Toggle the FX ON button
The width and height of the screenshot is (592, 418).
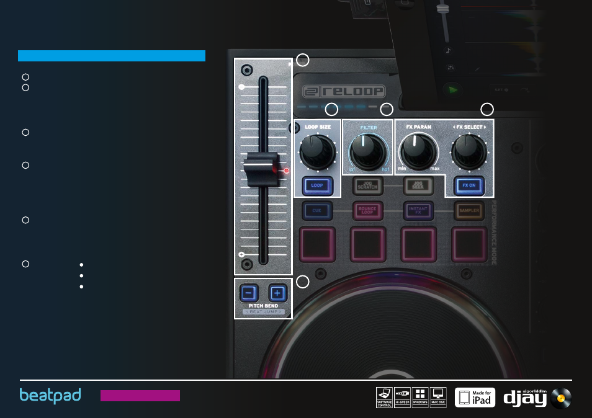coord(469,185)
